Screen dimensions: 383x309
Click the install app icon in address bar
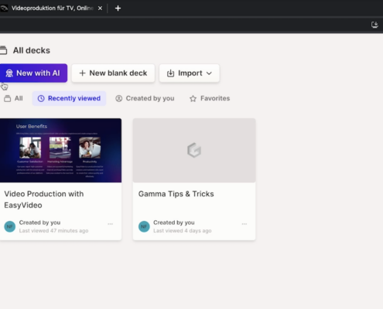374,25
